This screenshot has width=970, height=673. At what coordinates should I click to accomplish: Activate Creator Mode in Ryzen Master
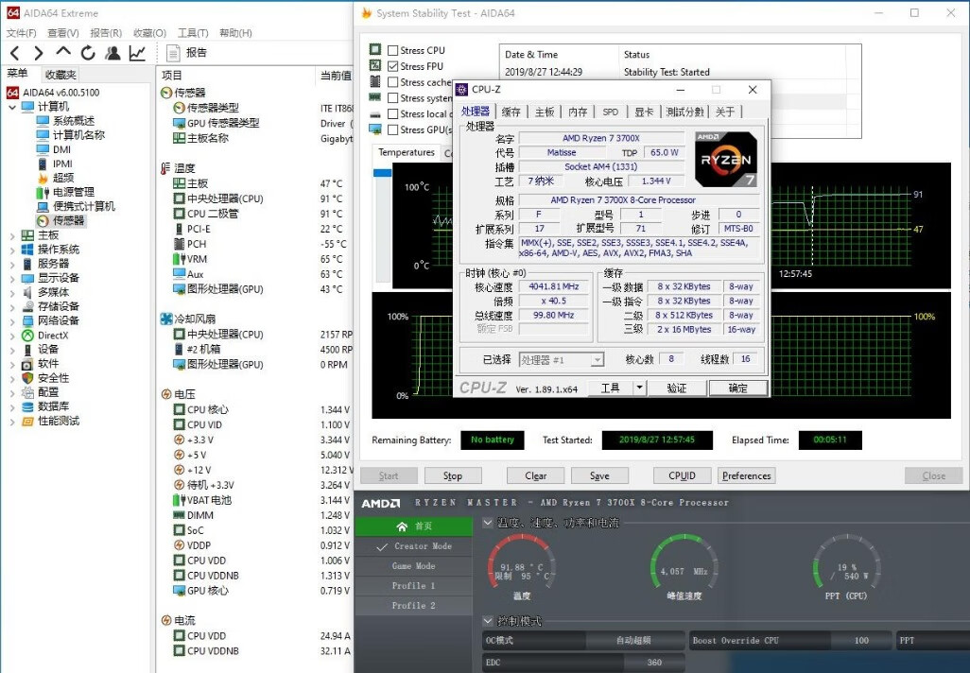coord(413,546)
